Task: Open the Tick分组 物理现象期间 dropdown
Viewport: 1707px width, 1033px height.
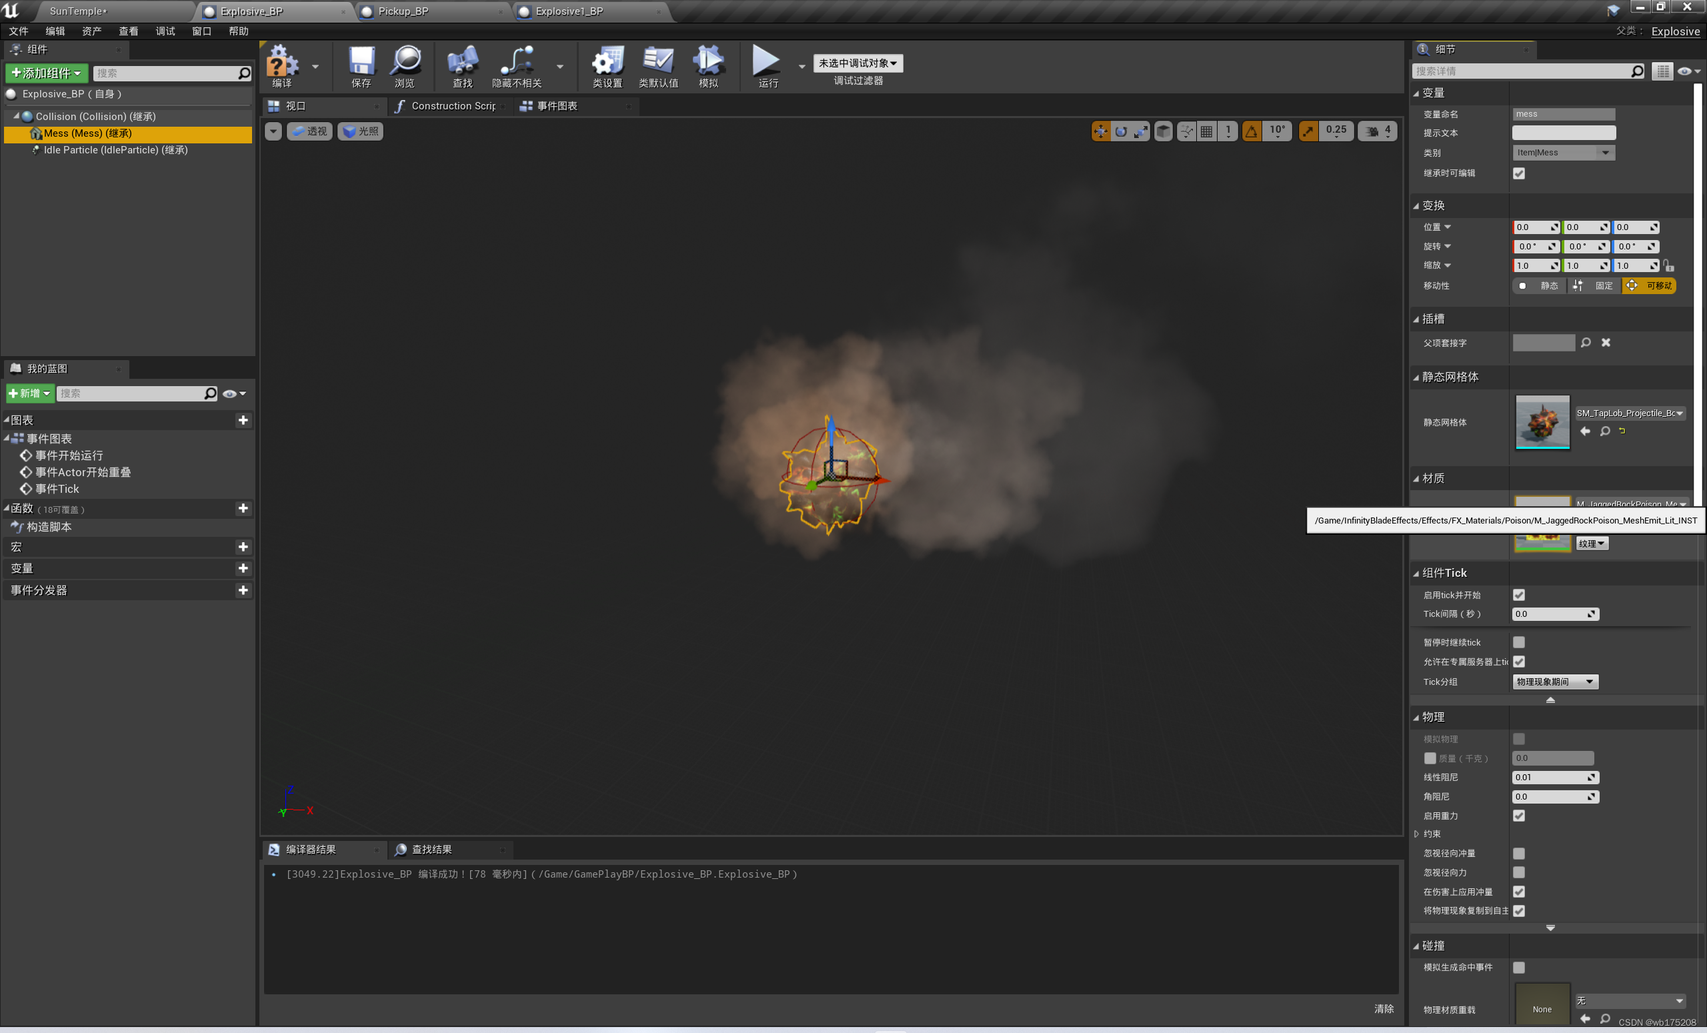Action: pyautogui.click(x=1555, y=682)
